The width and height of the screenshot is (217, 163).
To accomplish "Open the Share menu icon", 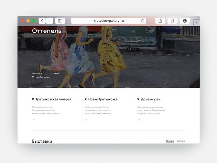I will [160, 21].
